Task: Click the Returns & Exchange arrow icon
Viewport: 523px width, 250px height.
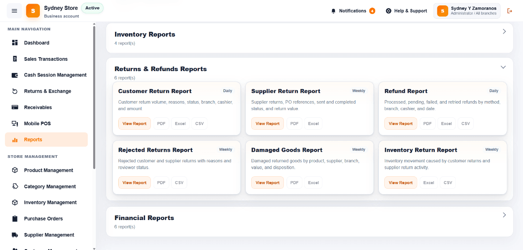Action: pyautogui.click(x=15, y=91)
